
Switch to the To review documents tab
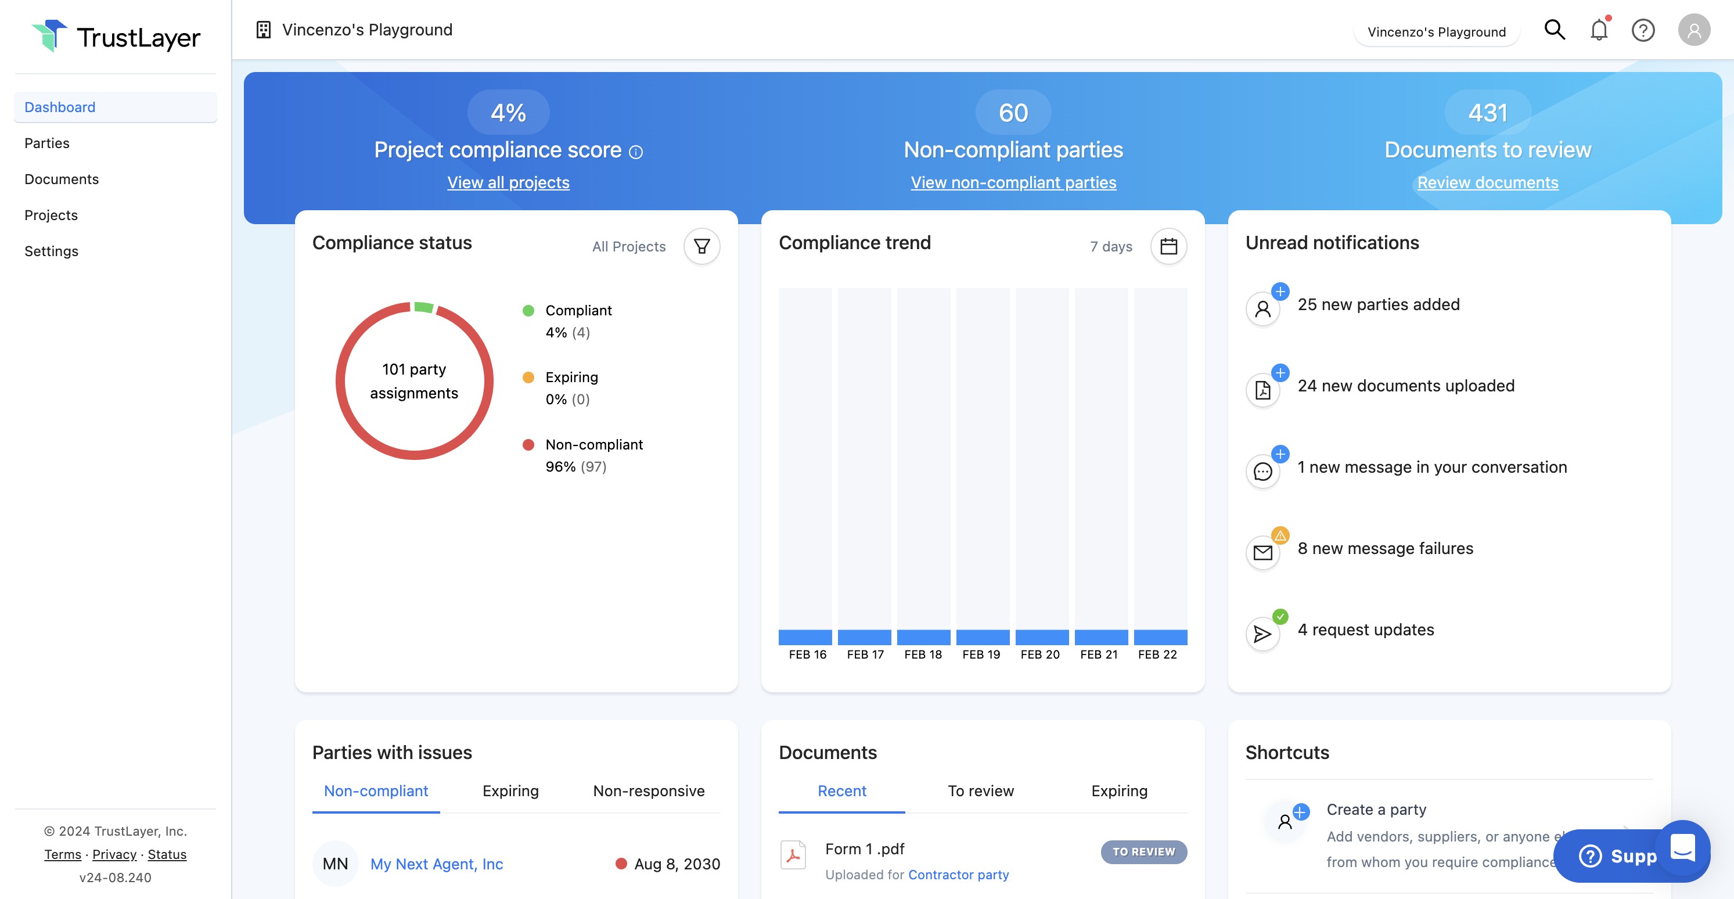pos(980,790)
